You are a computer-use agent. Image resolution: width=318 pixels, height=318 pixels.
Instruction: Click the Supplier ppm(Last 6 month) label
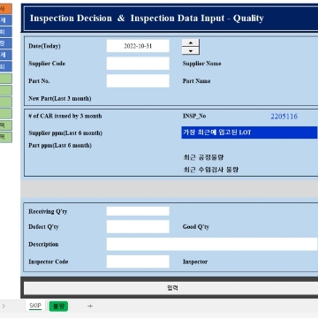coord(65,133)
